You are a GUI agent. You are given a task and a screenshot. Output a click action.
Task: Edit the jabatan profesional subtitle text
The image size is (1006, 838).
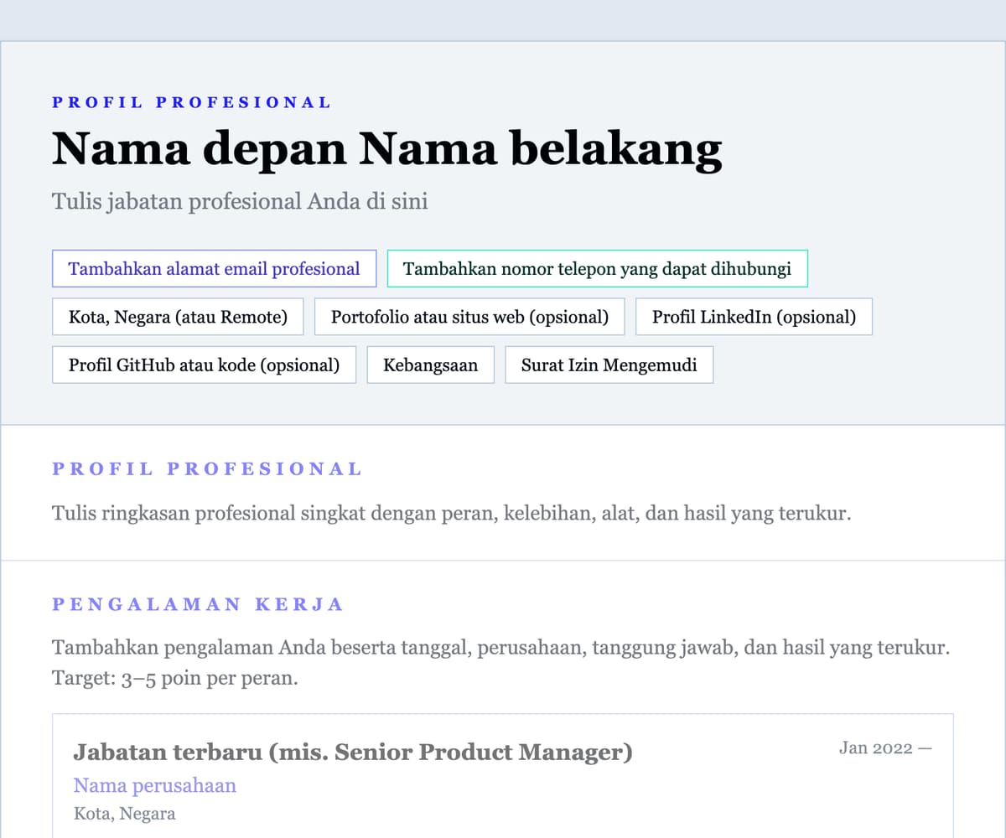click(x=240, y=201)
